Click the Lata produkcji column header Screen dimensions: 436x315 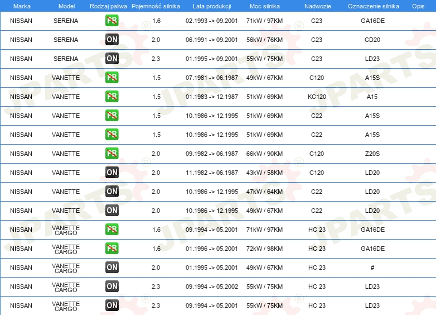click(212, 6)
